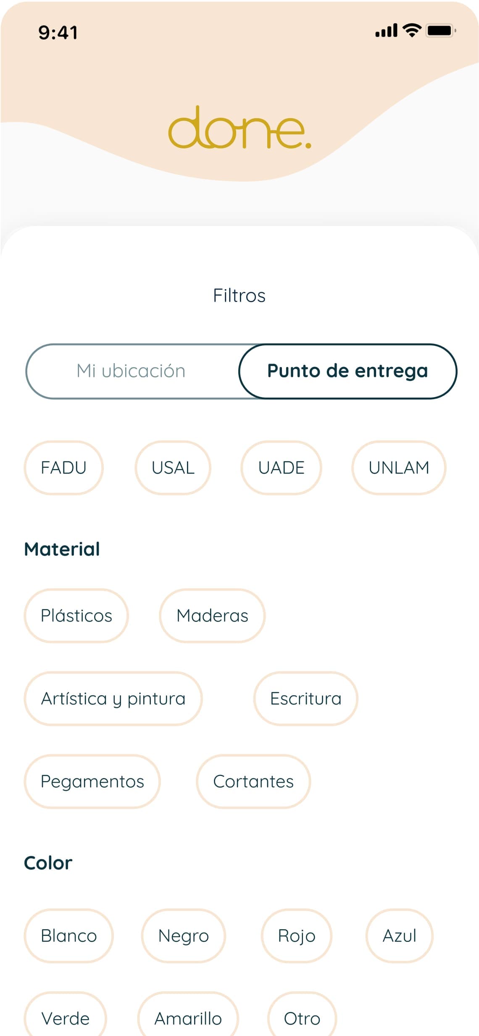Switch to Mi ubicación tab
The width and height of the screenshot is (479, 1036).
coord(131,371)
